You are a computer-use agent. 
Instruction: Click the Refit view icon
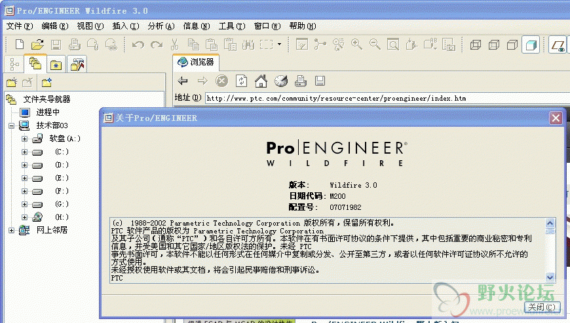pyautogui.click(x=393, y=44)
